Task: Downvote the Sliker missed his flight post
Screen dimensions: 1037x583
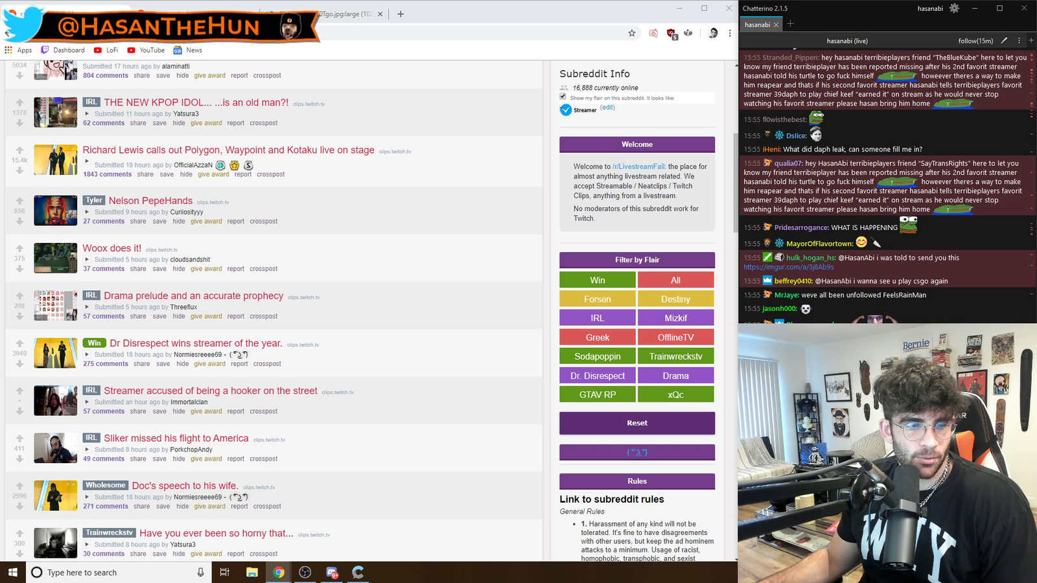Action: coord(19,459)
